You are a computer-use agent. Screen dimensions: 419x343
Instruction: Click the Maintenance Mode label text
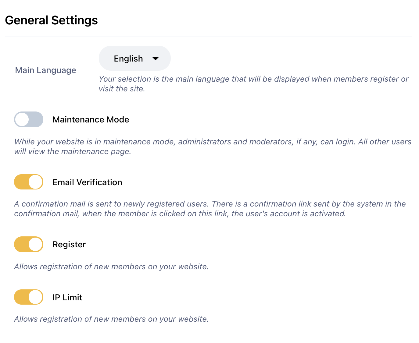pos(91,119)
